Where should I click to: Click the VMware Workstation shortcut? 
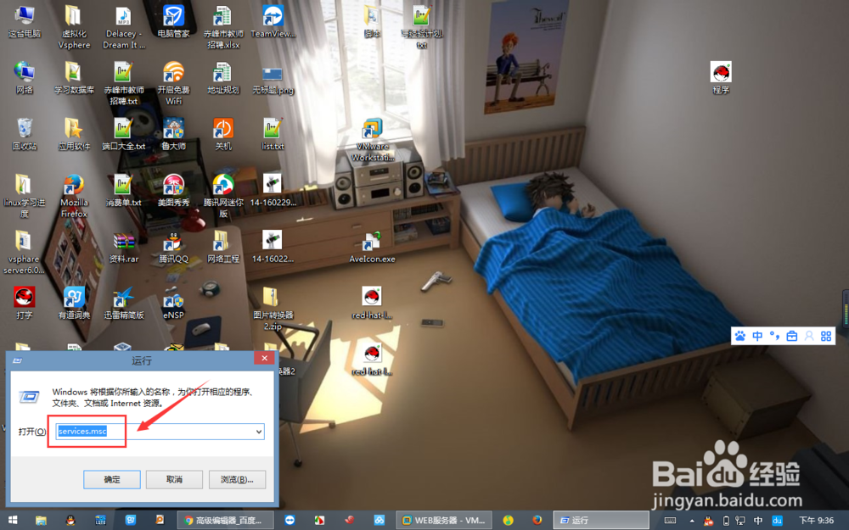coord(373,140)
